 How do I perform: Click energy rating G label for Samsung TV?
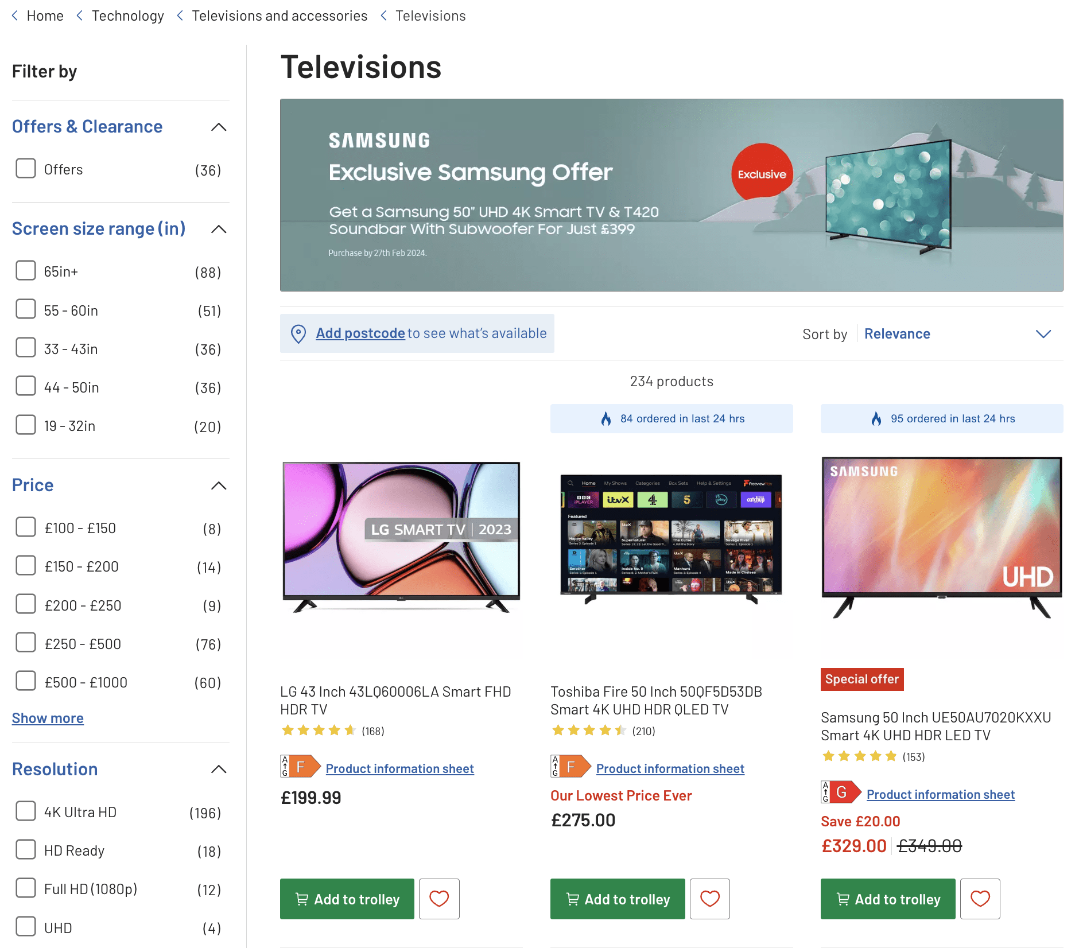click(x=841, y=792)
